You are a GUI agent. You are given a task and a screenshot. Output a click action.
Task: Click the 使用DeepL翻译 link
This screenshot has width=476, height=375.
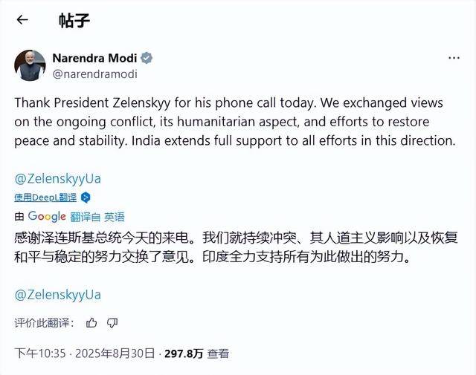pyautogui.click(x=46, y=198)
